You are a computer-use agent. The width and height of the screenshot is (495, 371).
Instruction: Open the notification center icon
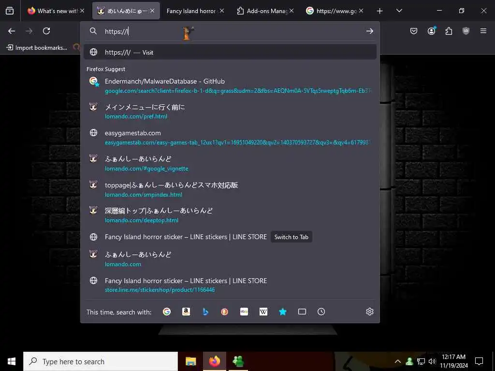(x=479, y=361)
